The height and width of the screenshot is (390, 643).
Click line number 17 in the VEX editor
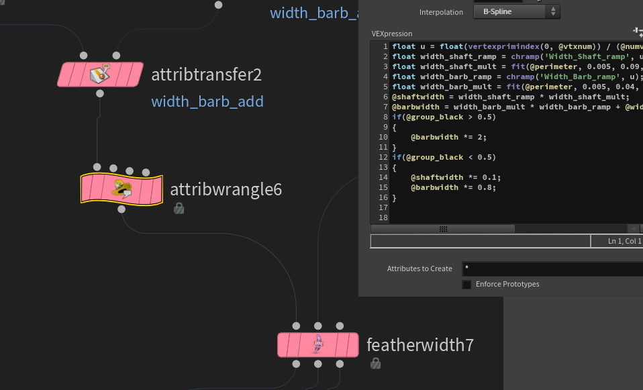point(383,207)
